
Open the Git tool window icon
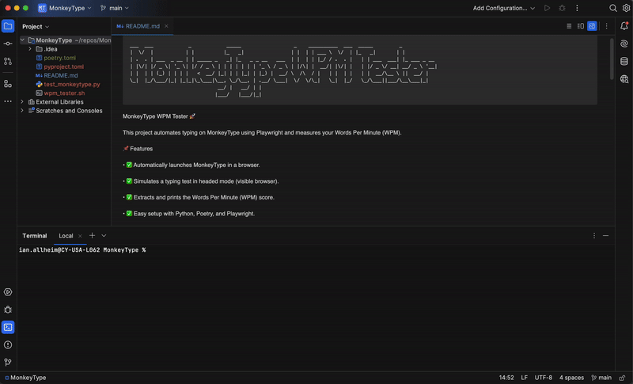click(8, 362)
